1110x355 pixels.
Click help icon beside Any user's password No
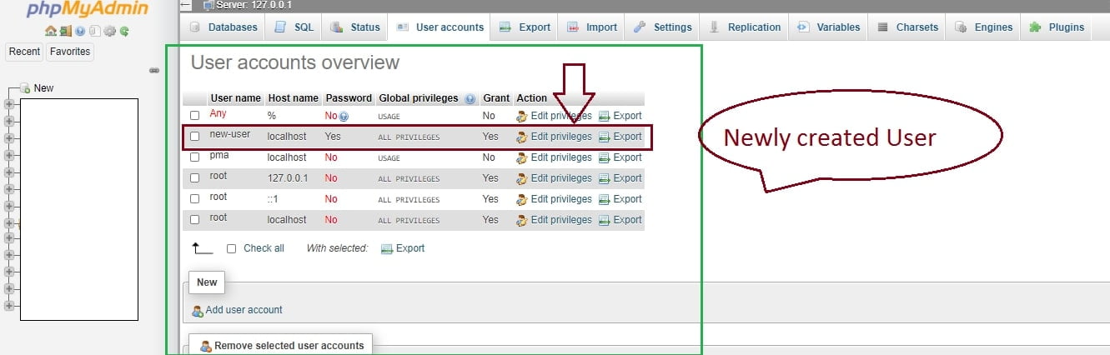[x=344, y=117]
